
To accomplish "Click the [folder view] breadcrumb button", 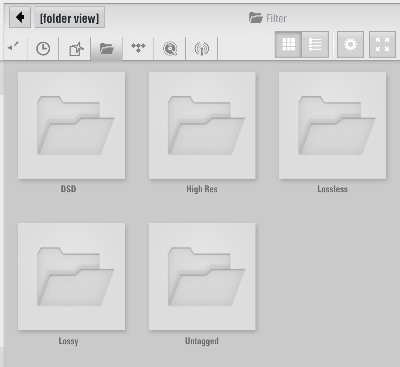I will pos(70,18).
